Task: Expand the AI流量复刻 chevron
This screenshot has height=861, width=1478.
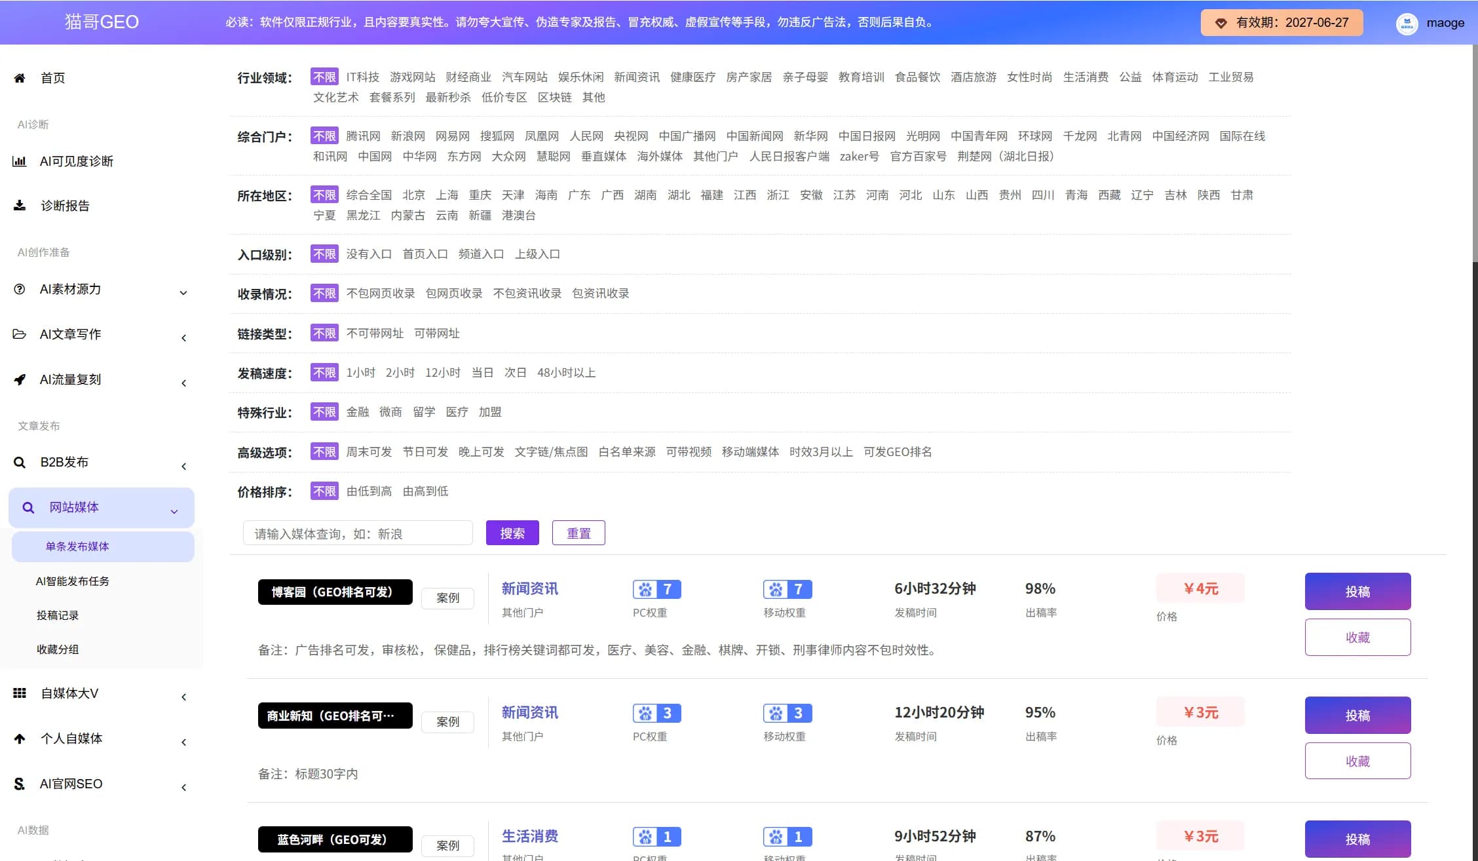Action: (x=183, y=383)
